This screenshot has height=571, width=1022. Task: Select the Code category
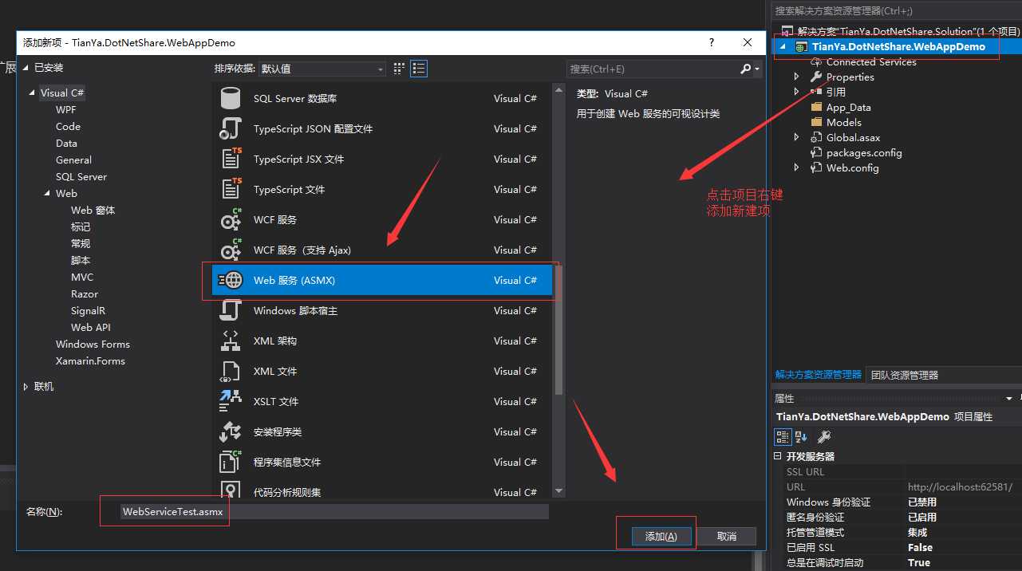tap(68, 126)
